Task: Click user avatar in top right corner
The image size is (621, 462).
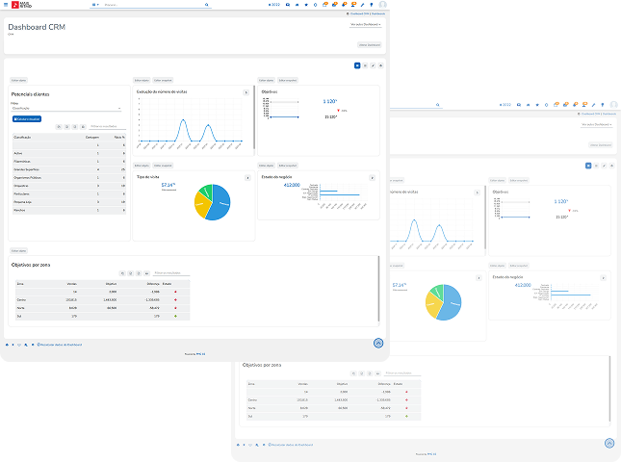Action: click(x=381, y=5)
